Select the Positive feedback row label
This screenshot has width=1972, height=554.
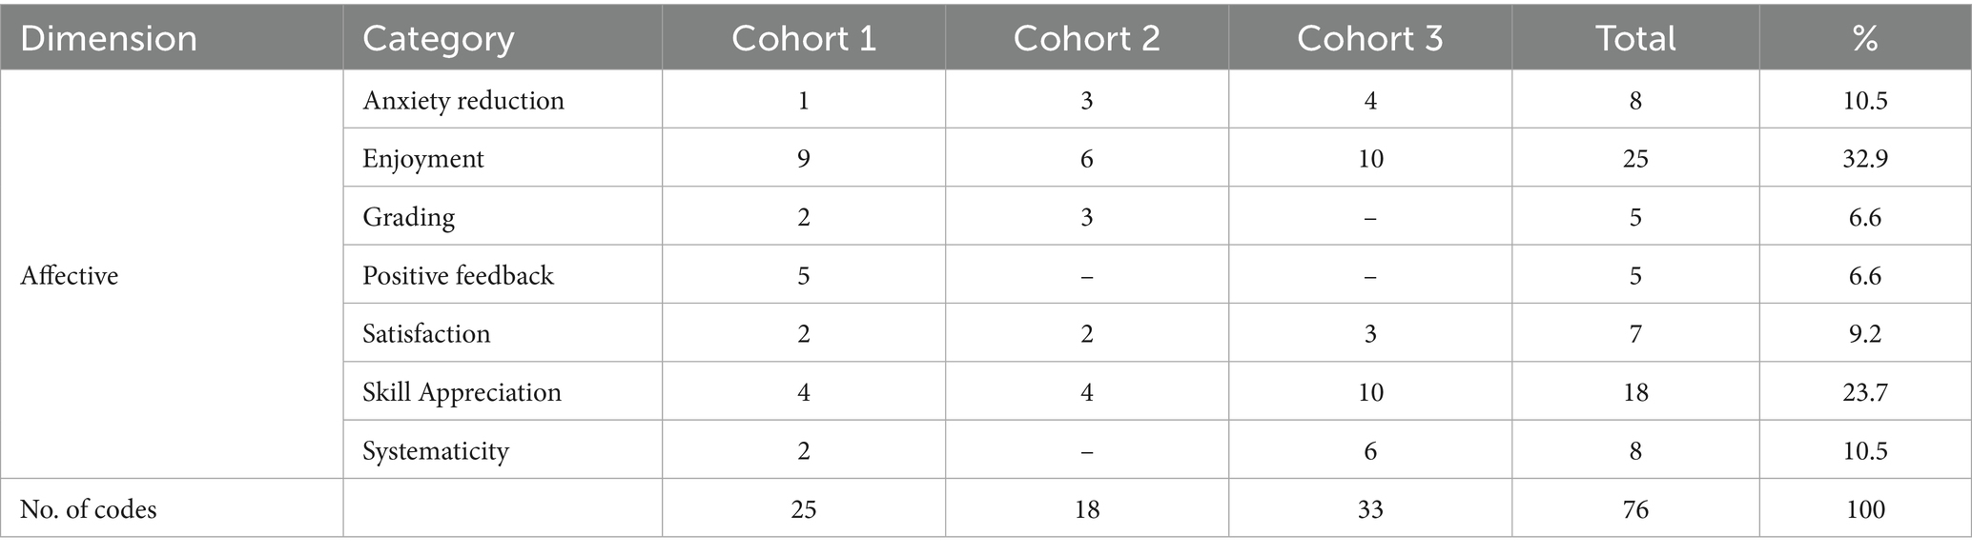coord(458,276)
